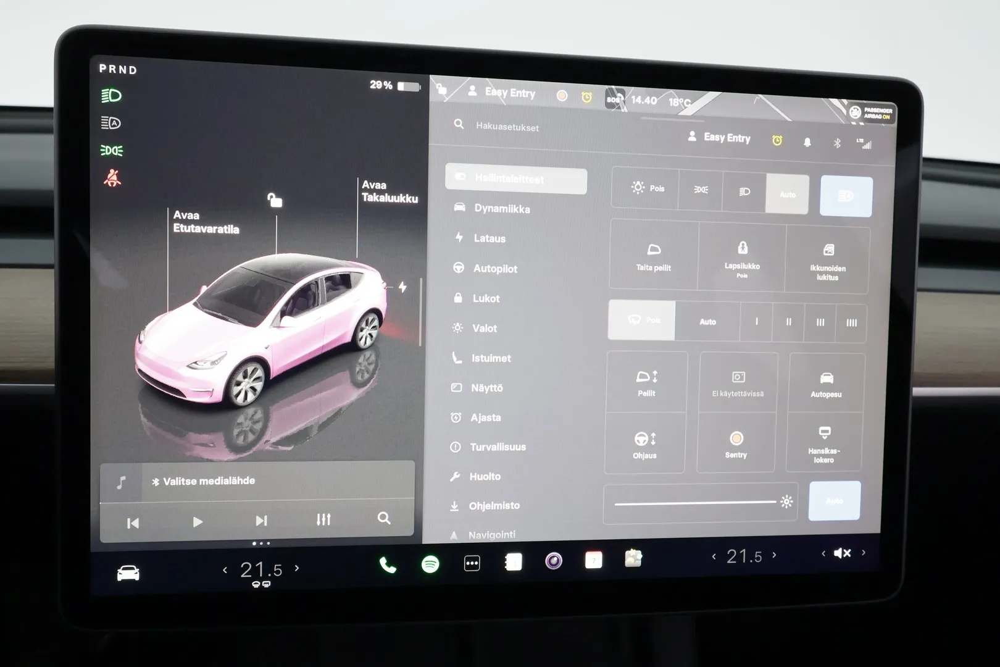This screenshot has height=667, width=1000.
Task: Tap Avaa Etutavaratila to open frunk
Action: tap(206, 222)
